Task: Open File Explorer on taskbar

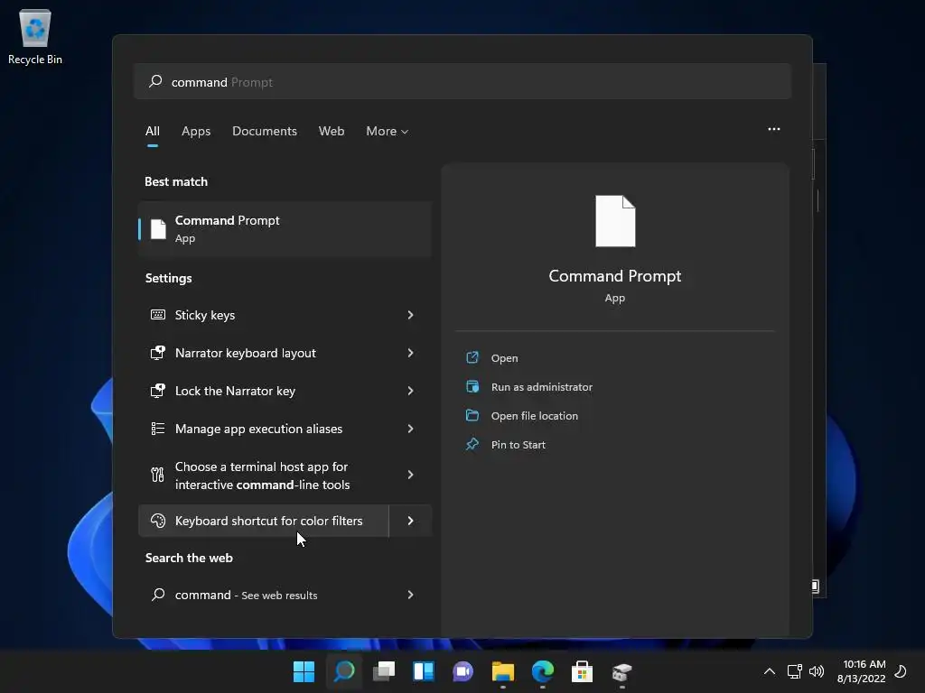Action: click(x=502, y=671)
